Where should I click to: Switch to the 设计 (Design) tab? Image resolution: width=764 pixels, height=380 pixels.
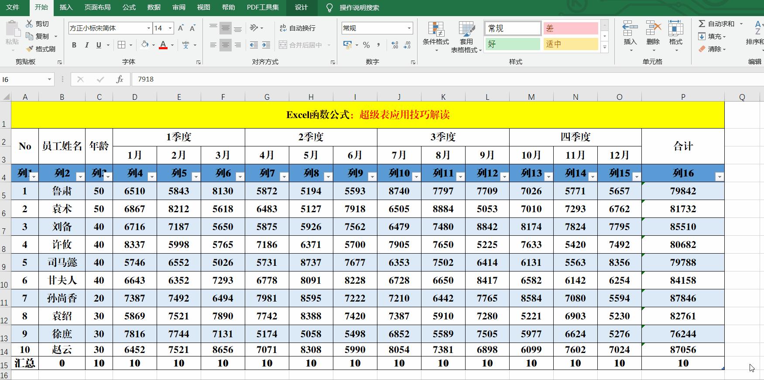pos(301,7)
